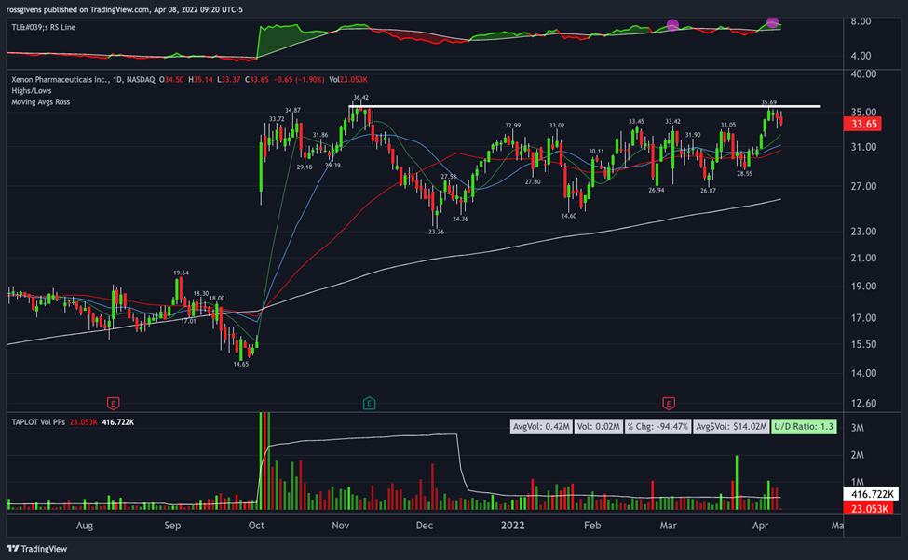
Task: Click the Vol: 0.02M box
Action: 598,427
